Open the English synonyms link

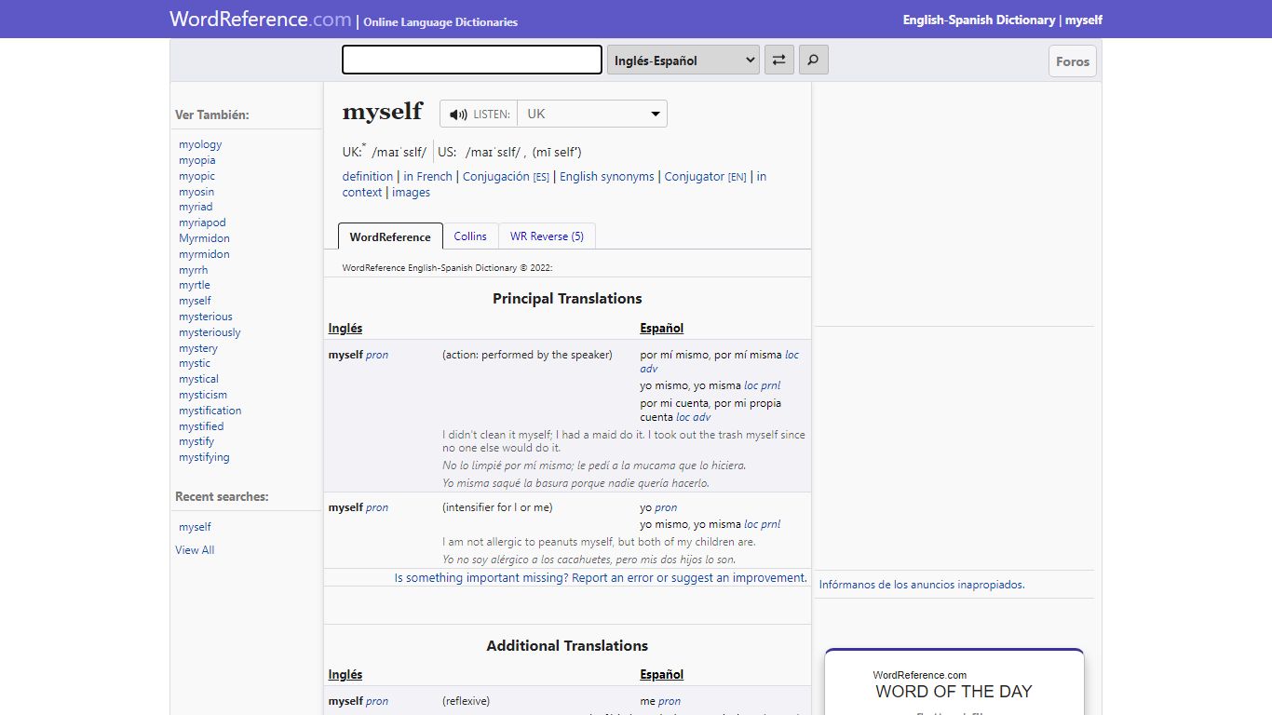(x=607, y=177)
